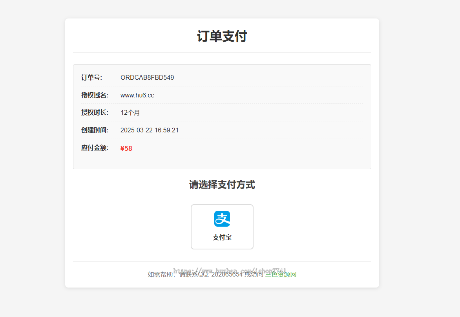This screenshot has width=460, height=317.
Task: Open the 三色资源网 link
Action: tap(281, 275)
